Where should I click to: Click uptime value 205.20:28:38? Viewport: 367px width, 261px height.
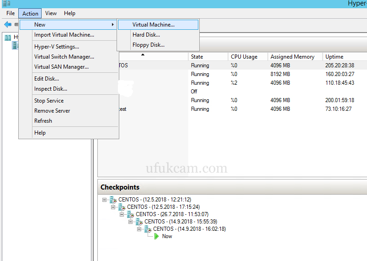(x=340, y=65)
